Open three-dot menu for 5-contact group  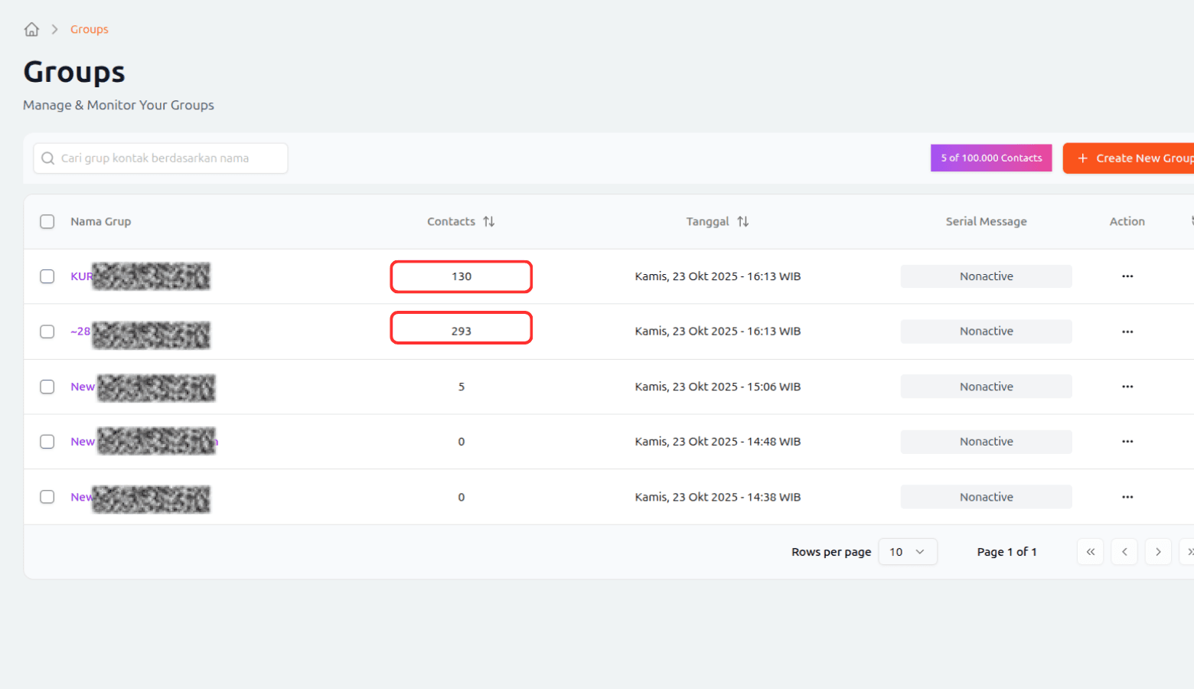click(1127, 387)
